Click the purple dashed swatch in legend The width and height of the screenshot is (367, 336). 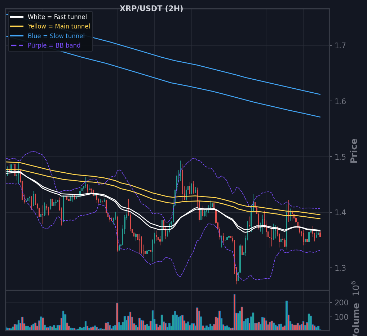point(17,45)
